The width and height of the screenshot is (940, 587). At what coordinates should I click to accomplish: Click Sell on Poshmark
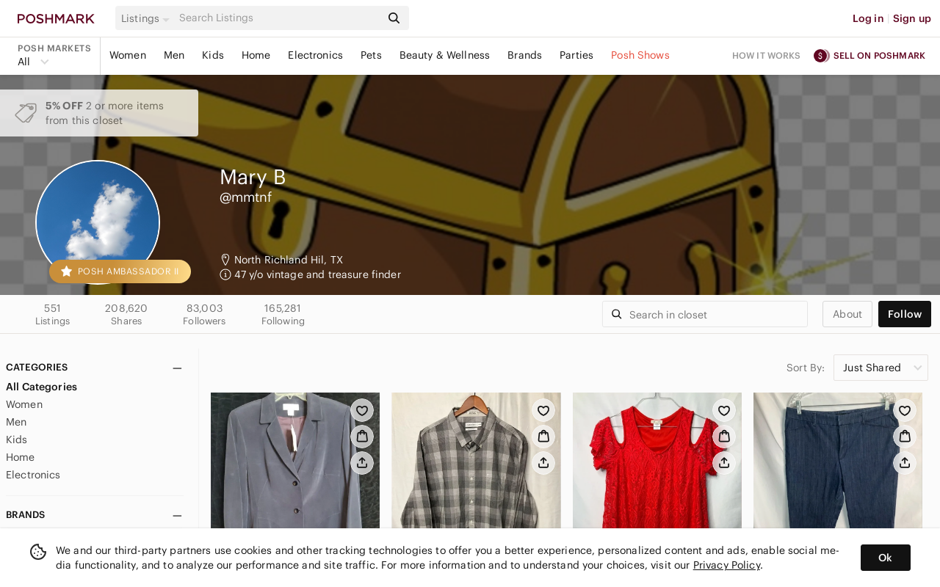[x=879, y=56]
